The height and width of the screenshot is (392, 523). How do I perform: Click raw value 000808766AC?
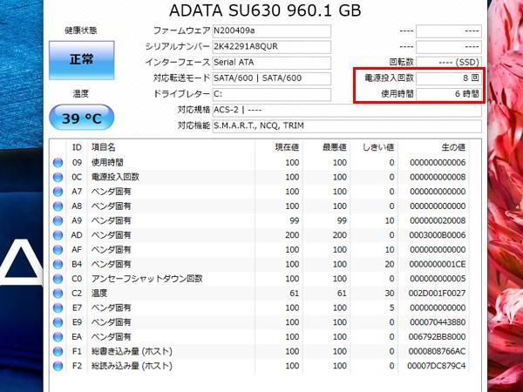click(438, 351)
